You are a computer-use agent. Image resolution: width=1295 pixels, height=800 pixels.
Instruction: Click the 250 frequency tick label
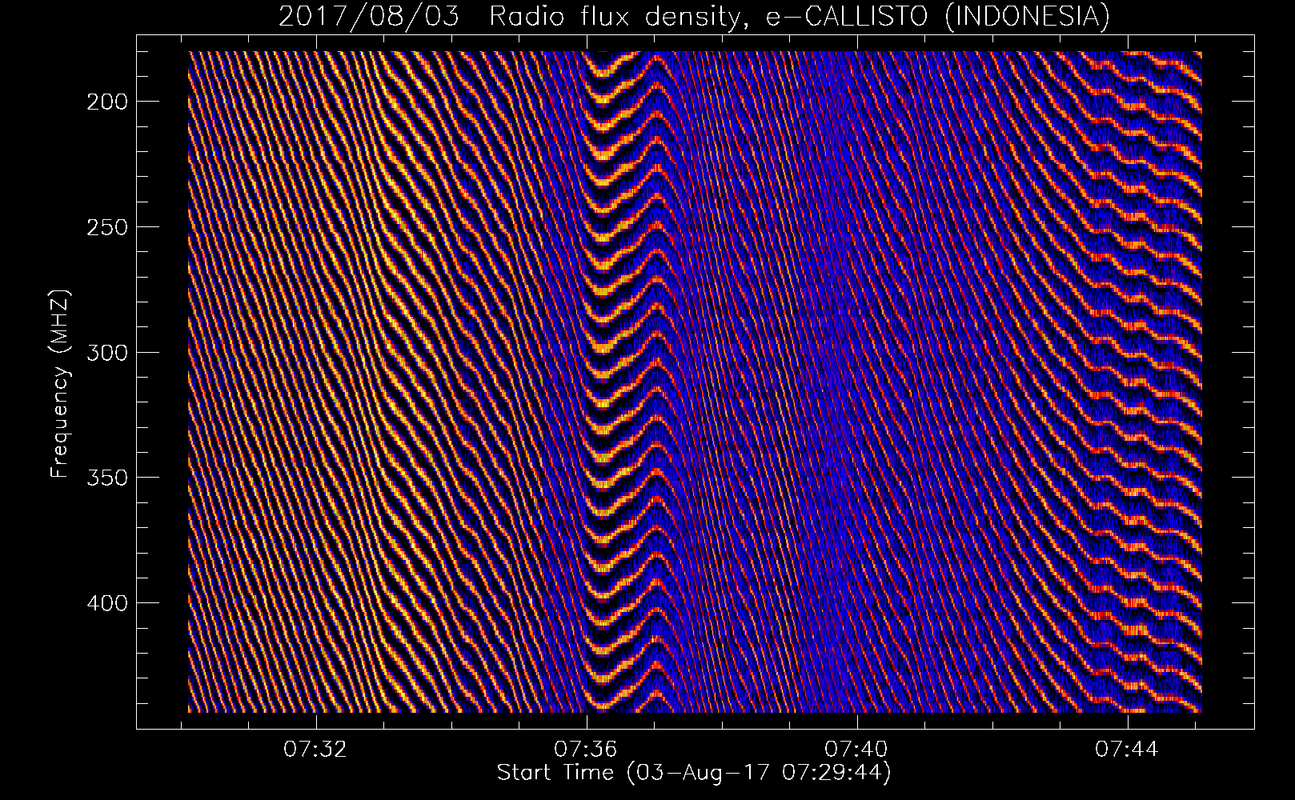pos(106,227)
